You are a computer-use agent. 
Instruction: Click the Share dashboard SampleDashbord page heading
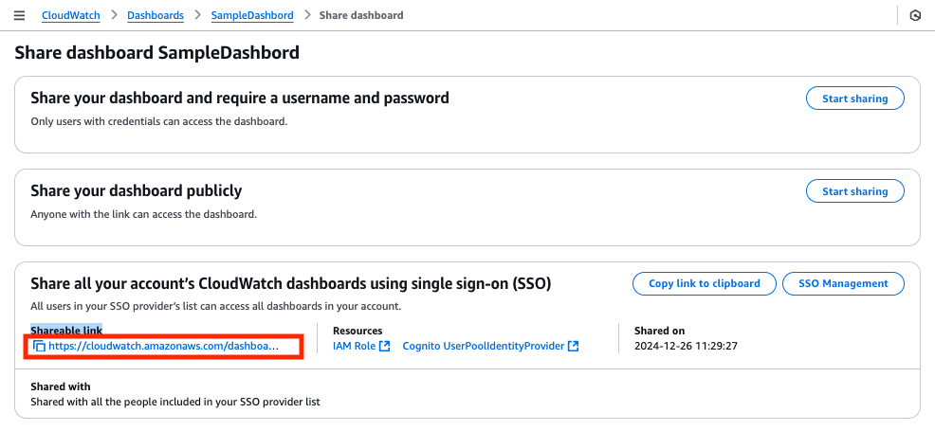pos(157,53)
